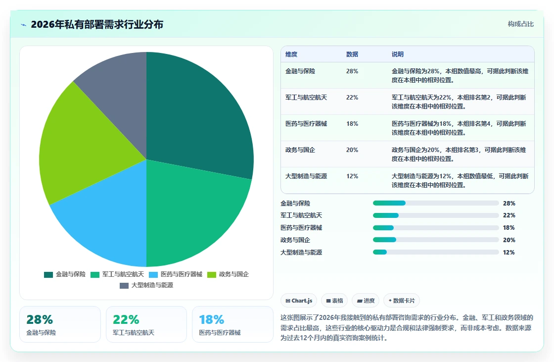
Task: Select the 表格 tag button
Action: 334,301
